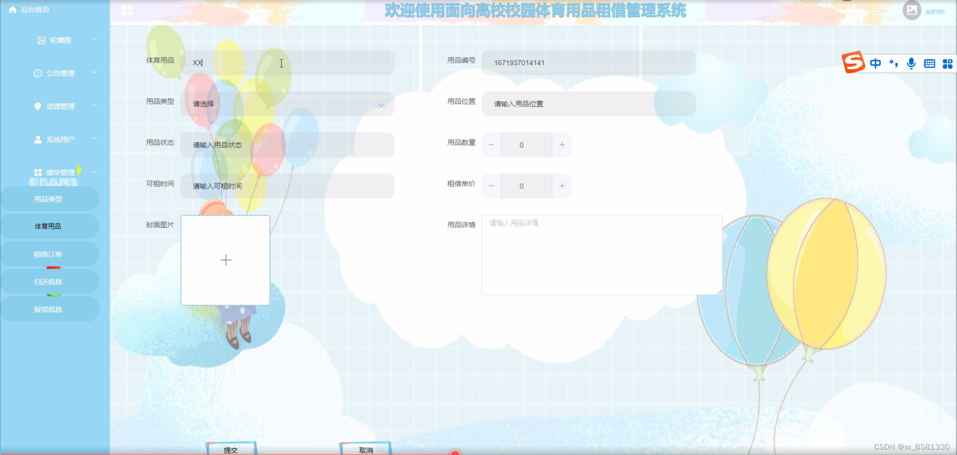957x455 pixels.
Task: Click the 系统用户 person icon
Action: pos(38,140)
